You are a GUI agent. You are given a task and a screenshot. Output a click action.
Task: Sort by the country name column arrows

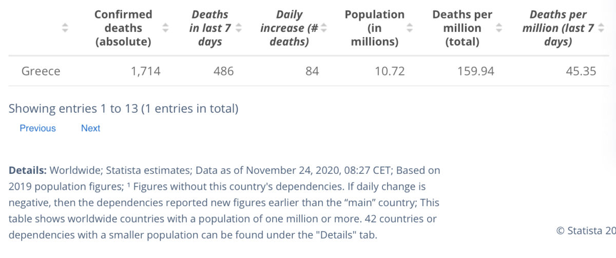coord(65,28)
